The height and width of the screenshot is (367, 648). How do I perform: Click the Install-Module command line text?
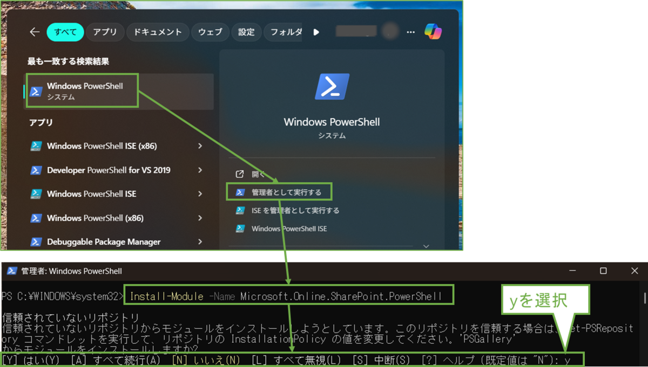tap(286, 296)
